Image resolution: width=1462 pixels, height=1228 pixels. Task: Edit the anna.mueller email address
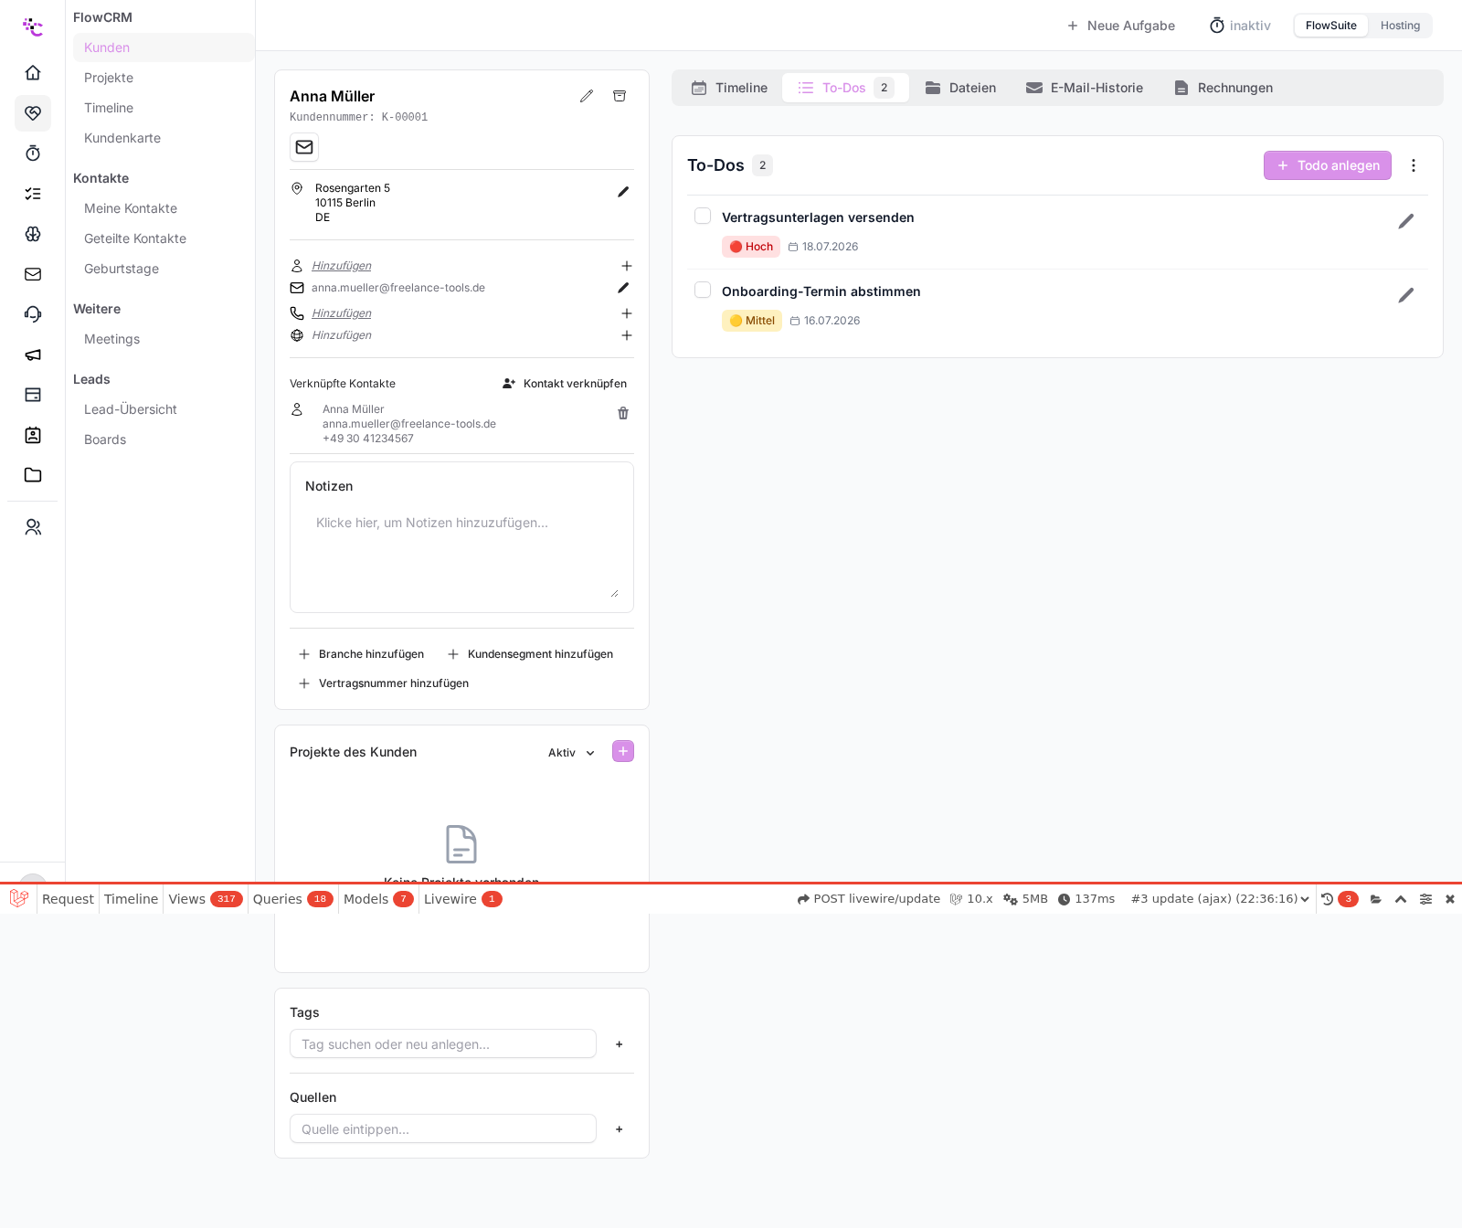pos(623,288)
